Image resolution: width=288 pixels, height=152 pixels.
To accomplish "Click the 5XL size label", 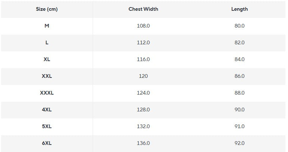I will (x=47, y=127).
